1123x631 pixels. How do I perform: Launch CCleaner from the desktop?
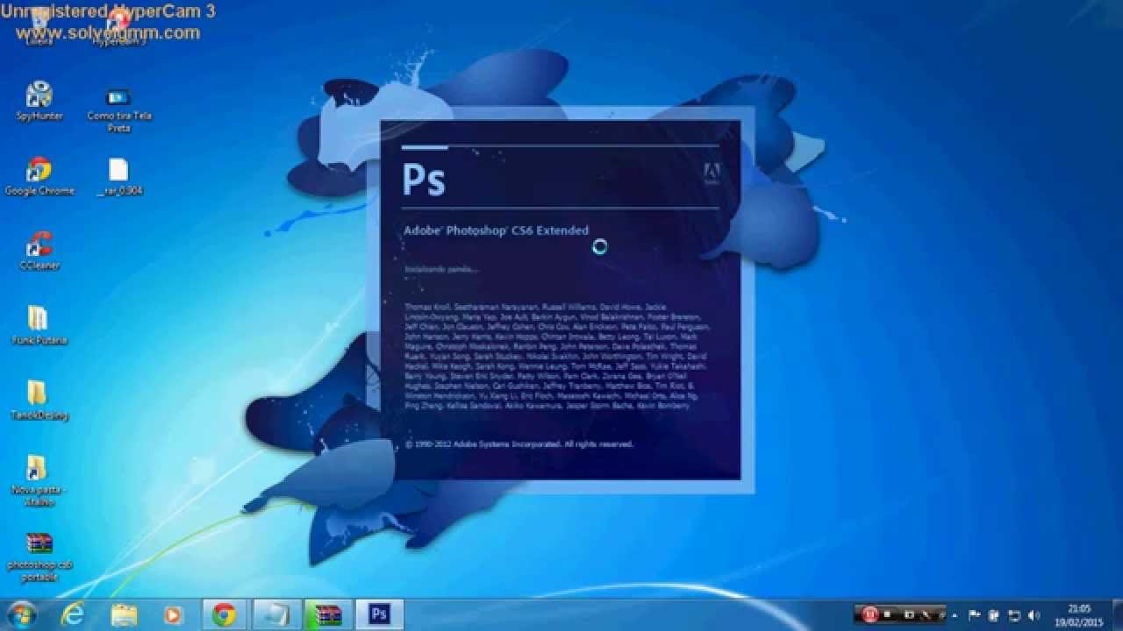coord(39,251)
